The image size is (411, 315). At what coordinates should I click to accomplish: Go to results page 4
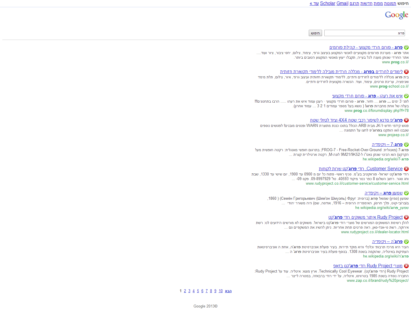(194, 291)
